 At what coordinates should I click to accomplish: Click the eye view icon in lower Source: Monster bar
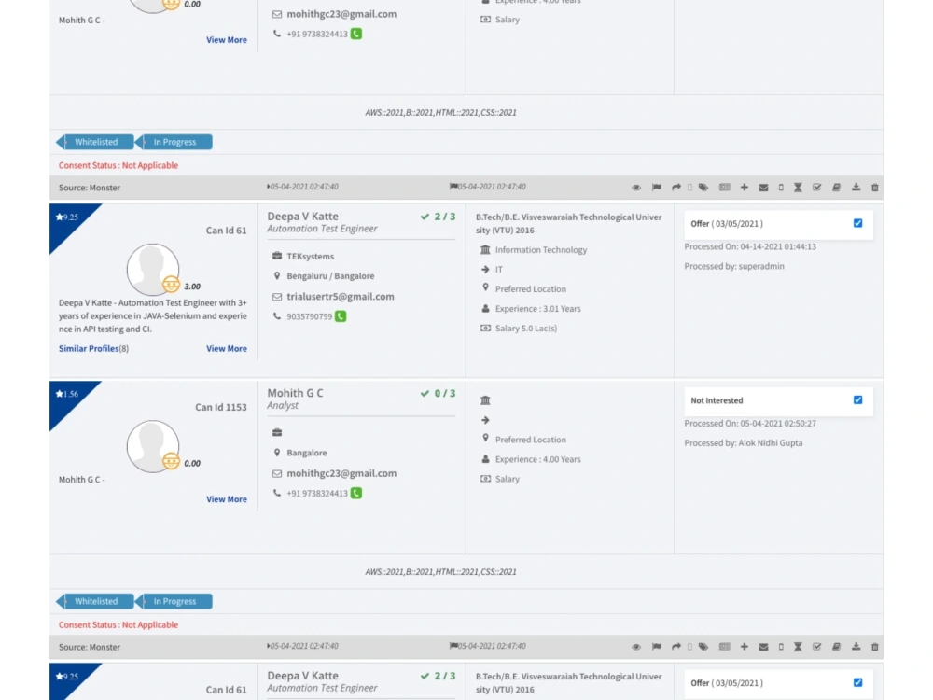pyautogui.click(x=636, y=647)
